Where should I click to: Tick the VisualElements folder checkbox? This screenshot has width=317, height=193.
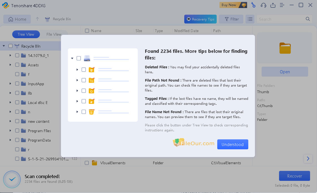click(x=87, y=163)
